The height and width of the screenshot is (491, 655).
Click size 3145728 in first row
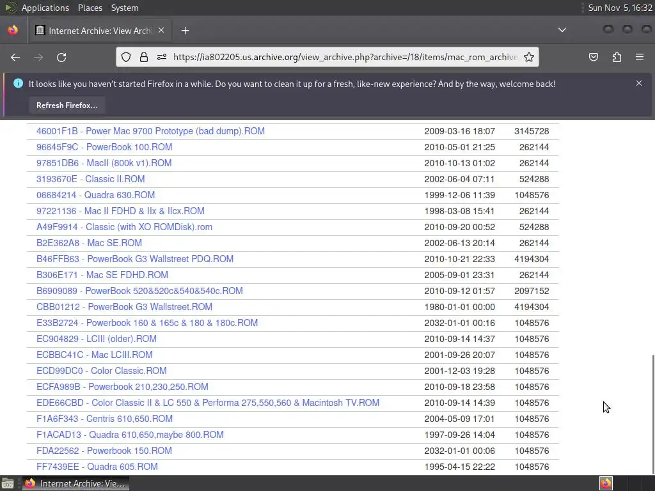coord(532,131)
